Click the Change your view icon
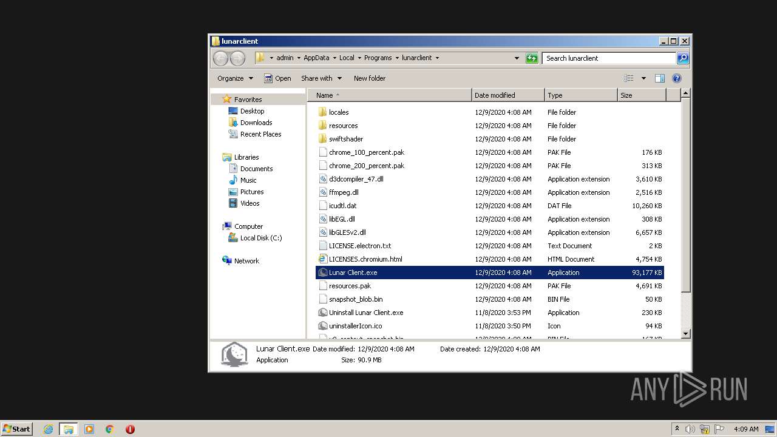The height and width of the screenshot is (437, 777). pyautogui.click(x=629, y=78)
